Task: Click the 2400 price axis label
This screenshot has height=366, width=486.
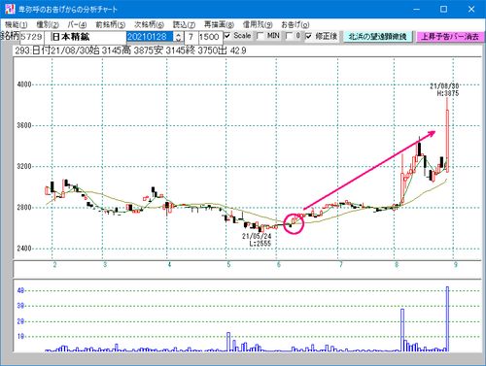Action: [x=24, y=249]
